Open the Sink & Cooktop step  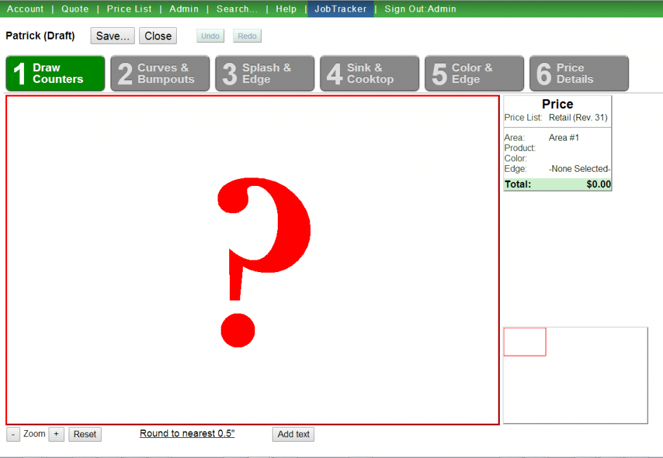pos(370,73)
